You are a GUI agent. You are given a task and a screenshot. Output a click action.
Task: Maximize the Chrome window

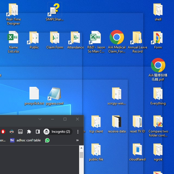click(x=65, y=119)
